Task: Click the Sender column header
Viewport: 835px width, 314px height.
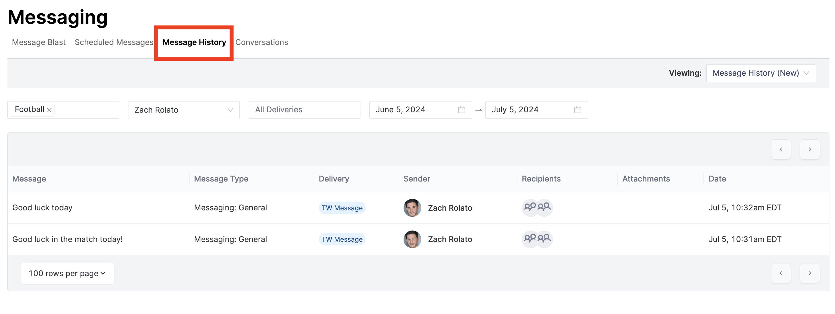Action: pos(416,179)
